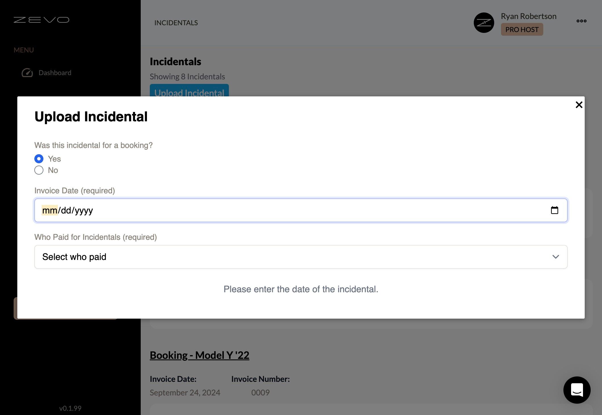Image resolution: width=602 pixels, height=415 pixels.
Task: Click the yyyy year field
Action: pos(84,210)
